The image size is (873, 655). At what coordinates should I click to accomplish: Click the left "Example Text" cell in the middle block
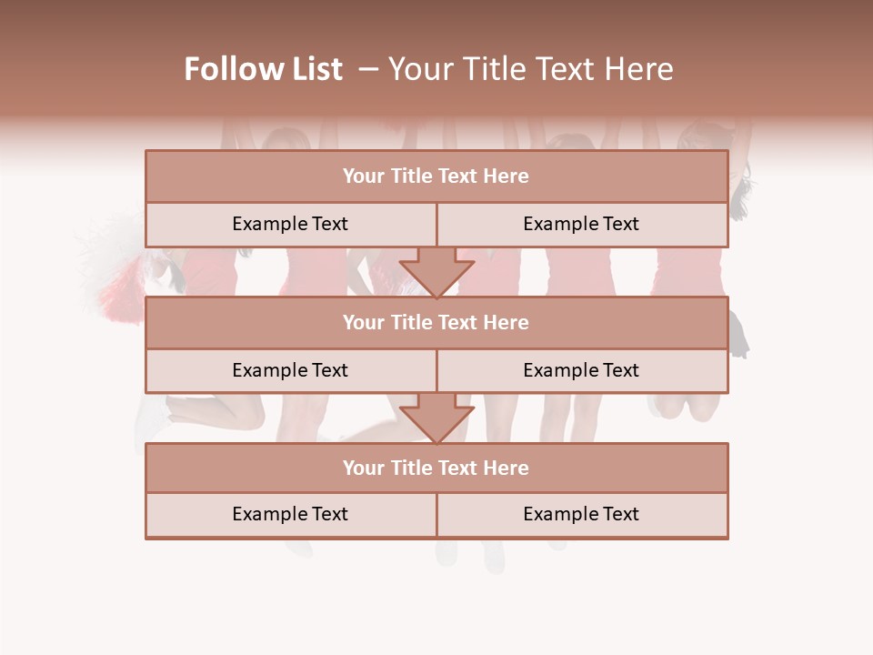pyautogui.click(x=290, y=370)
